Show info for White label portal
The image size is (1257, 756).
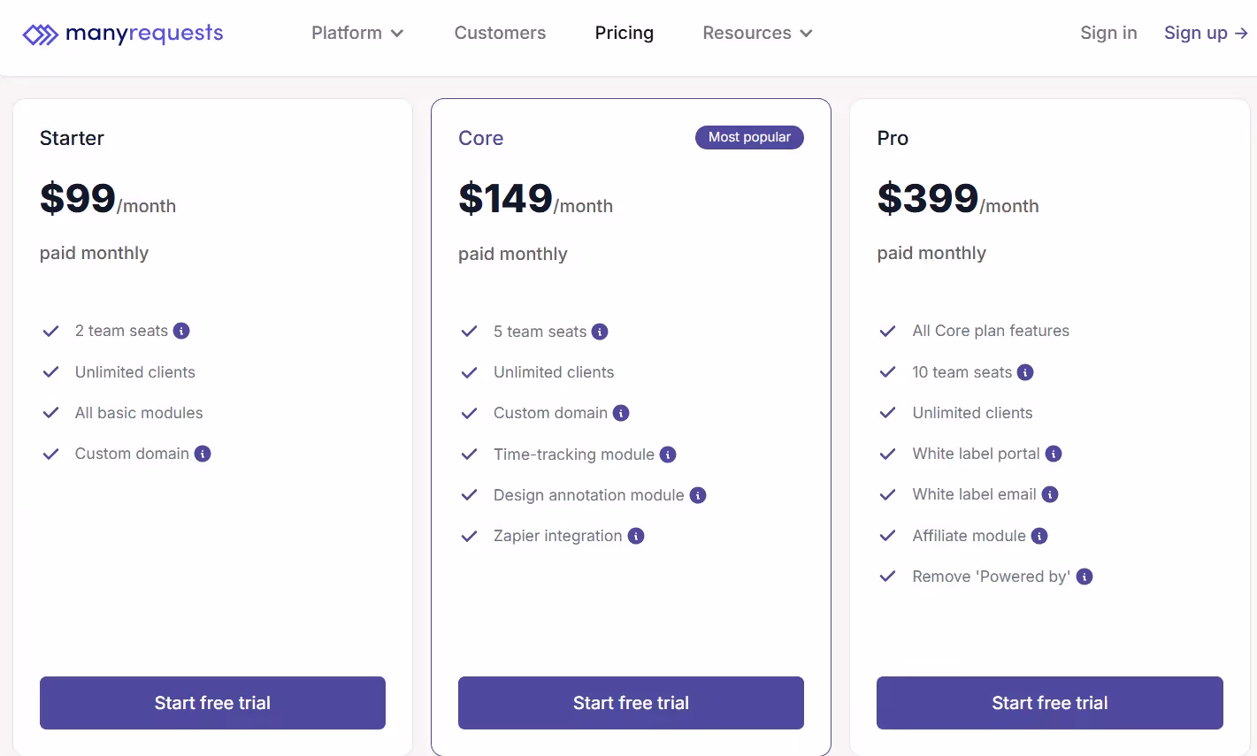coord(1054,454)
